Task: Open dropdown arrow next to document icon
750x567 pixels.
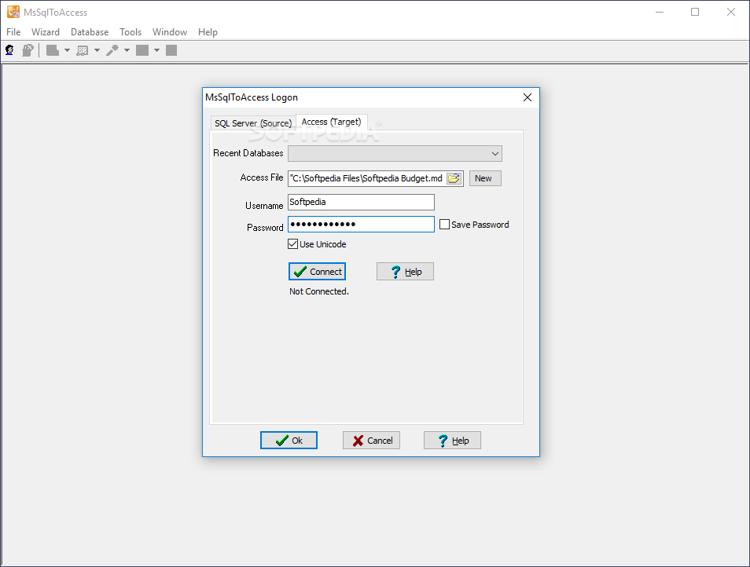Action: pos(67,50)
